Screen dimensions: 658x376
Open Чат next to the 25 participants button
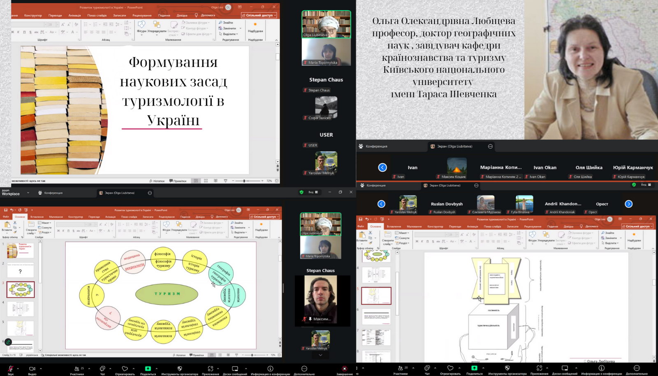[102, 369]
